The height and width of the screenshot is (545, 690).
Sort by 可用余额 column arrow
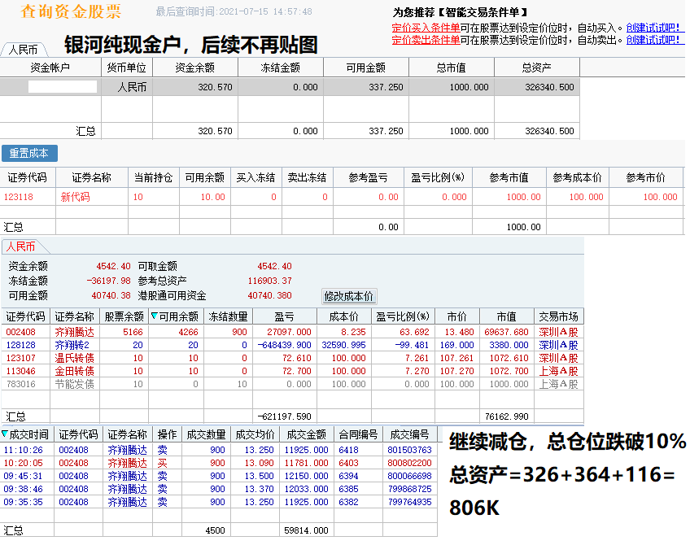click(154, 316)
